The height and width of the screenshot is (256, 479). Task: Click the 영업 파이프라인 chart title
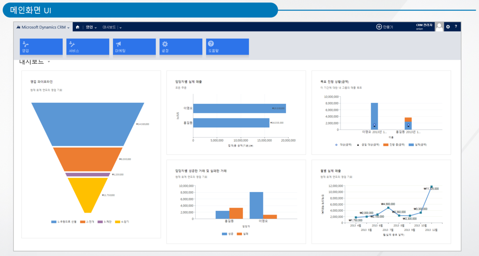[42, 82]
